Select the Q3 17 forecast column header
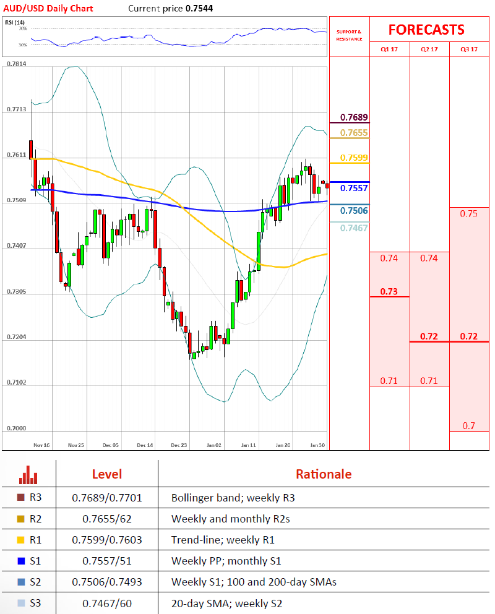This screenshot has width=495, height=614. [469, 49]
